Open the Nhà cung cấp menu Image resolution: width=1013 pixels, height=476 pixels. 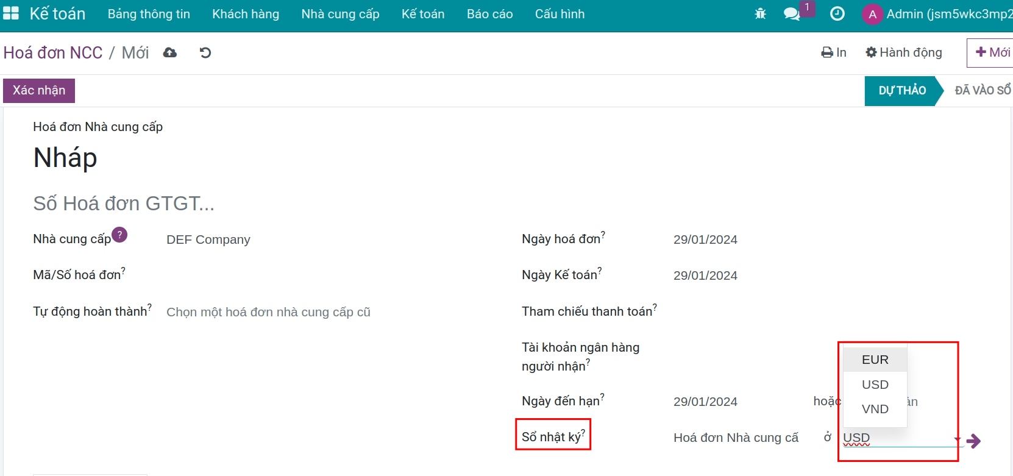point(340,14)
